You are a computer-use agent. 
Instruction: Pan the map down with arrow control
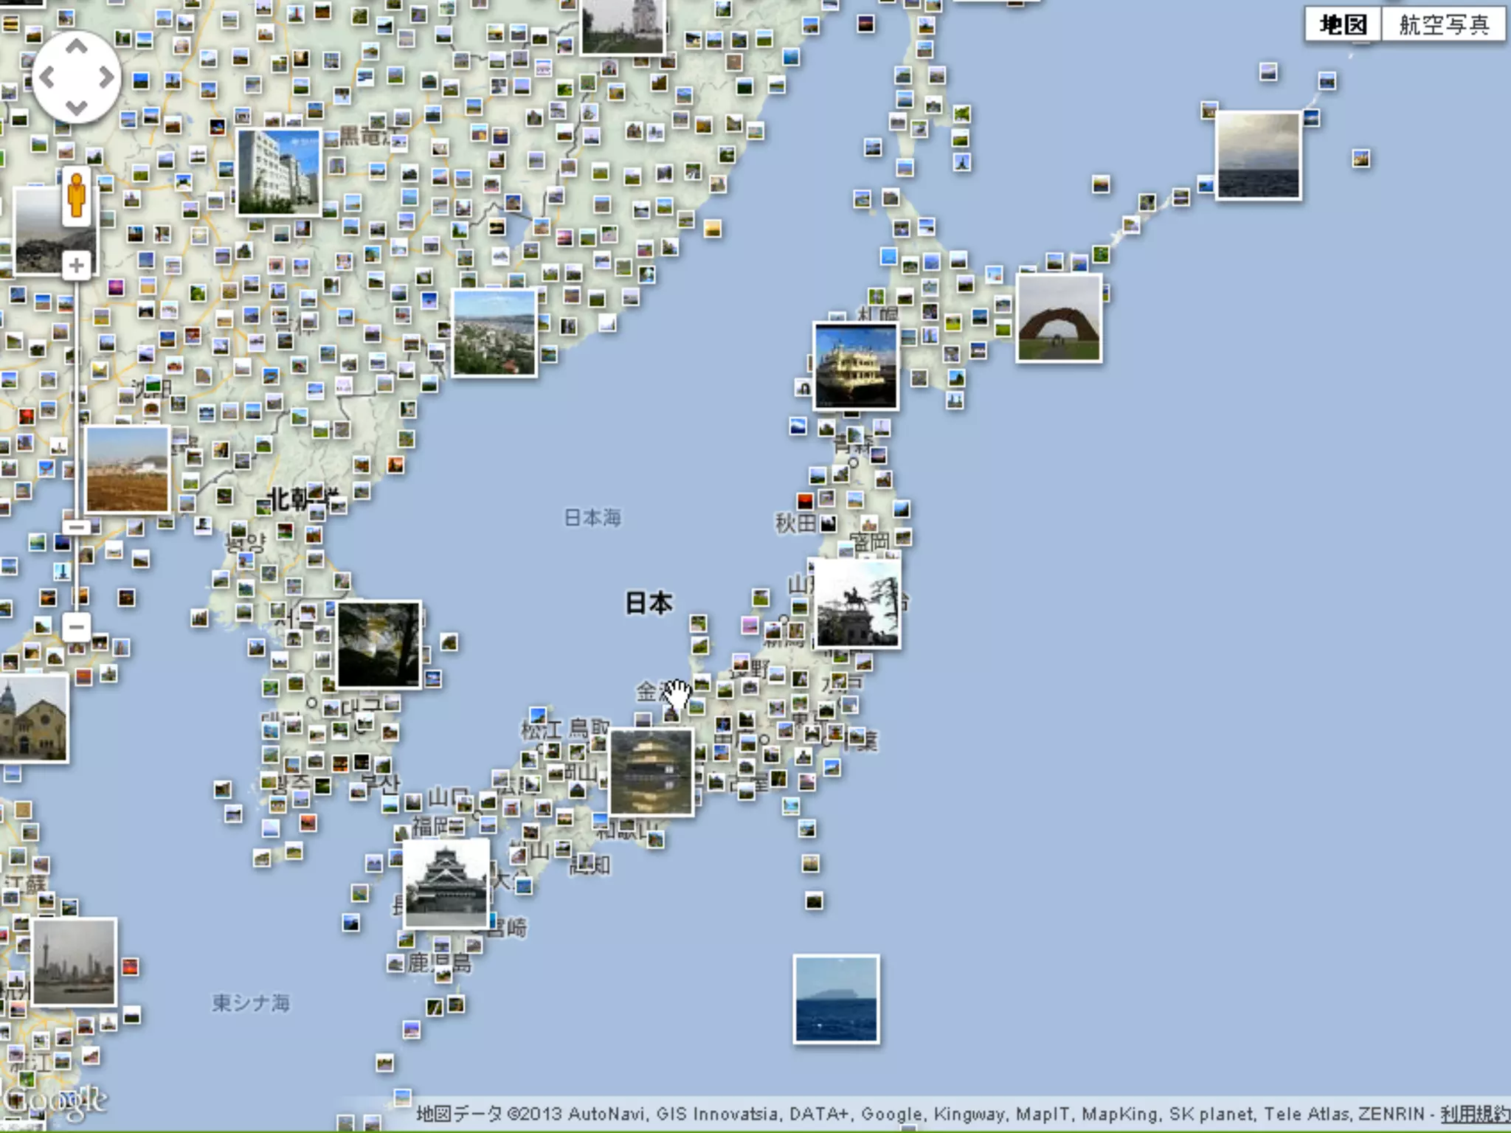tap(77, 108)
